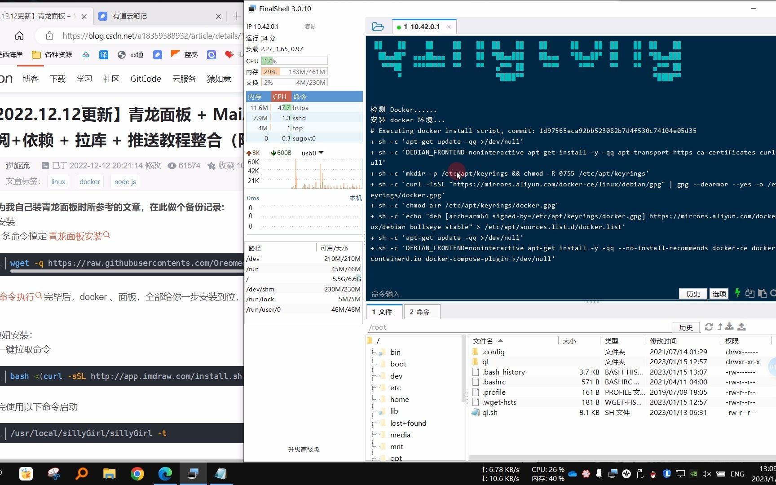Close the 青龙面板 browser tab
The image size is (776, 485).
pos(84,17)
